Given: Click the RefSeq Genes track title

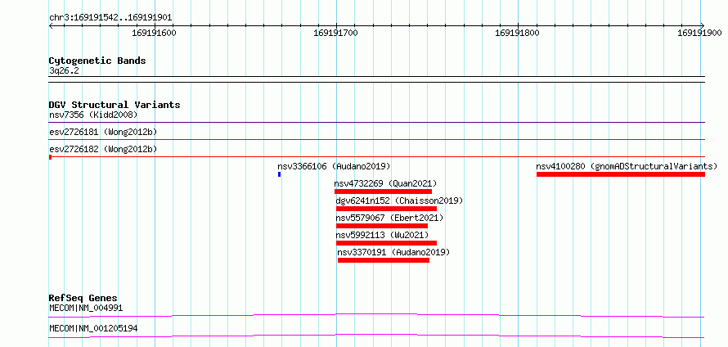Looking at the screenshot, I should 83,298.
